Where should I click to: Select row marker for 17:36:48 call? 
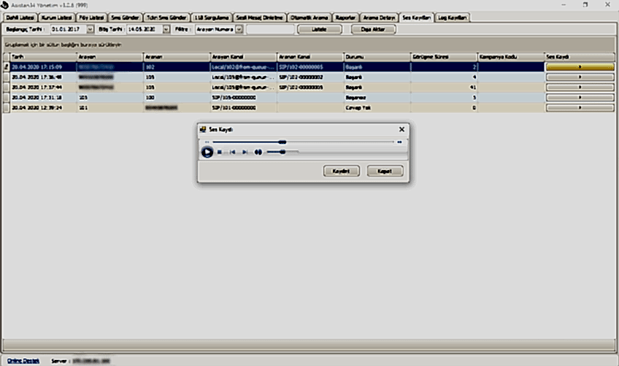(7, 77)
